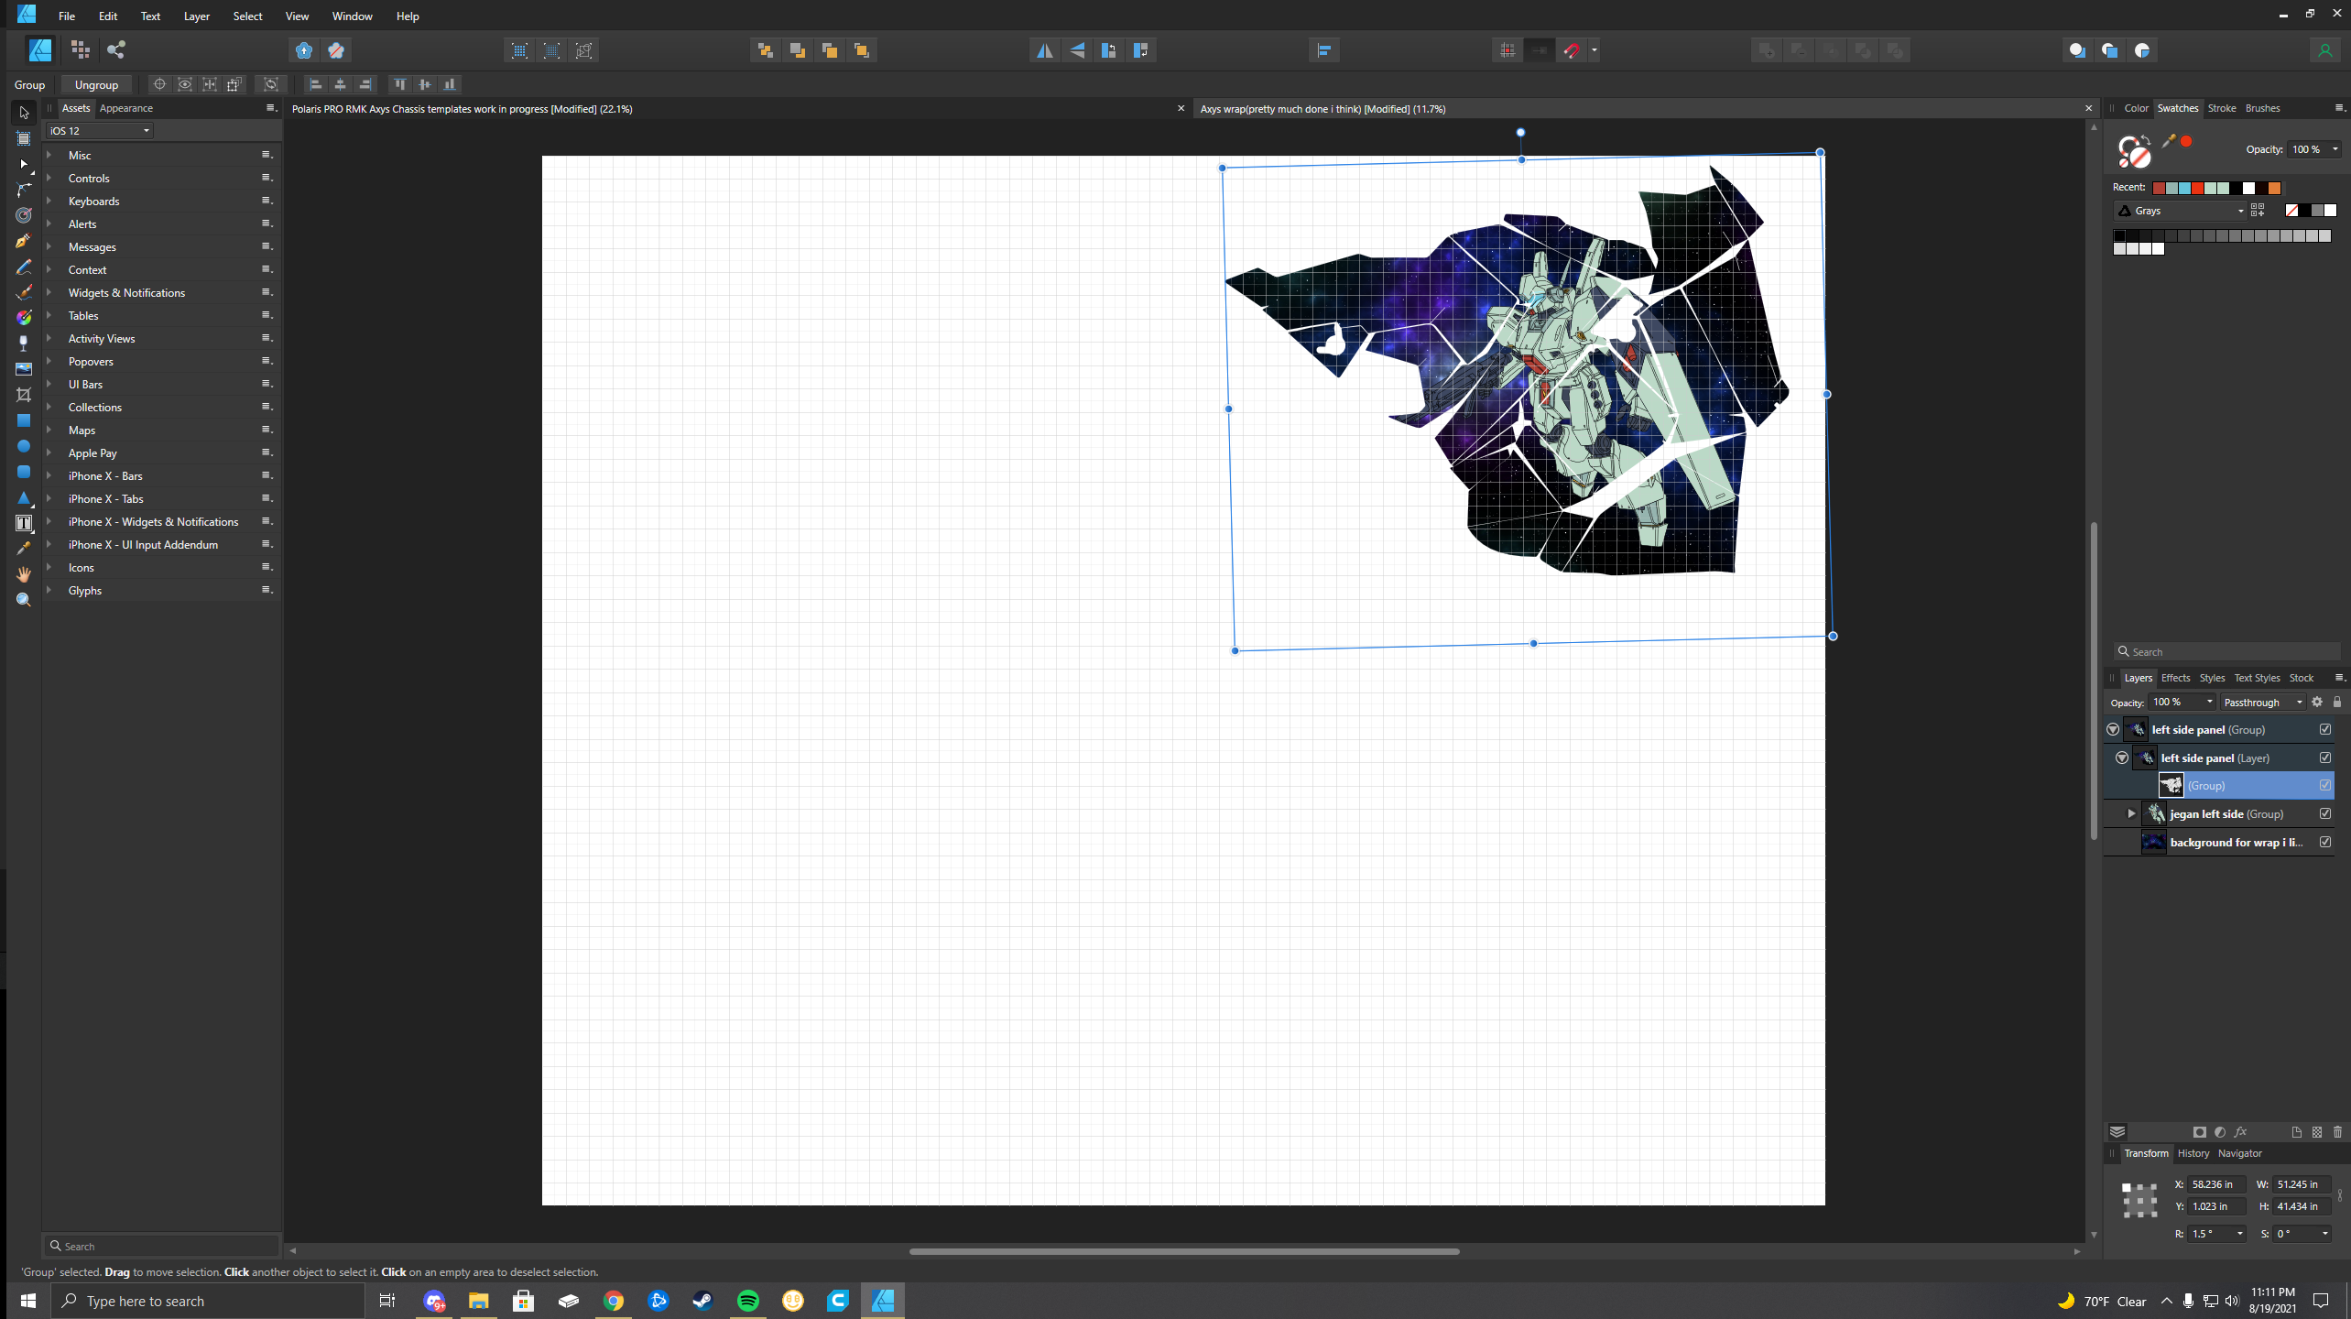Toggle visibility of left side panel Group
This screenshot has height=1319, width=2351.
click(x=2324, y=729)
